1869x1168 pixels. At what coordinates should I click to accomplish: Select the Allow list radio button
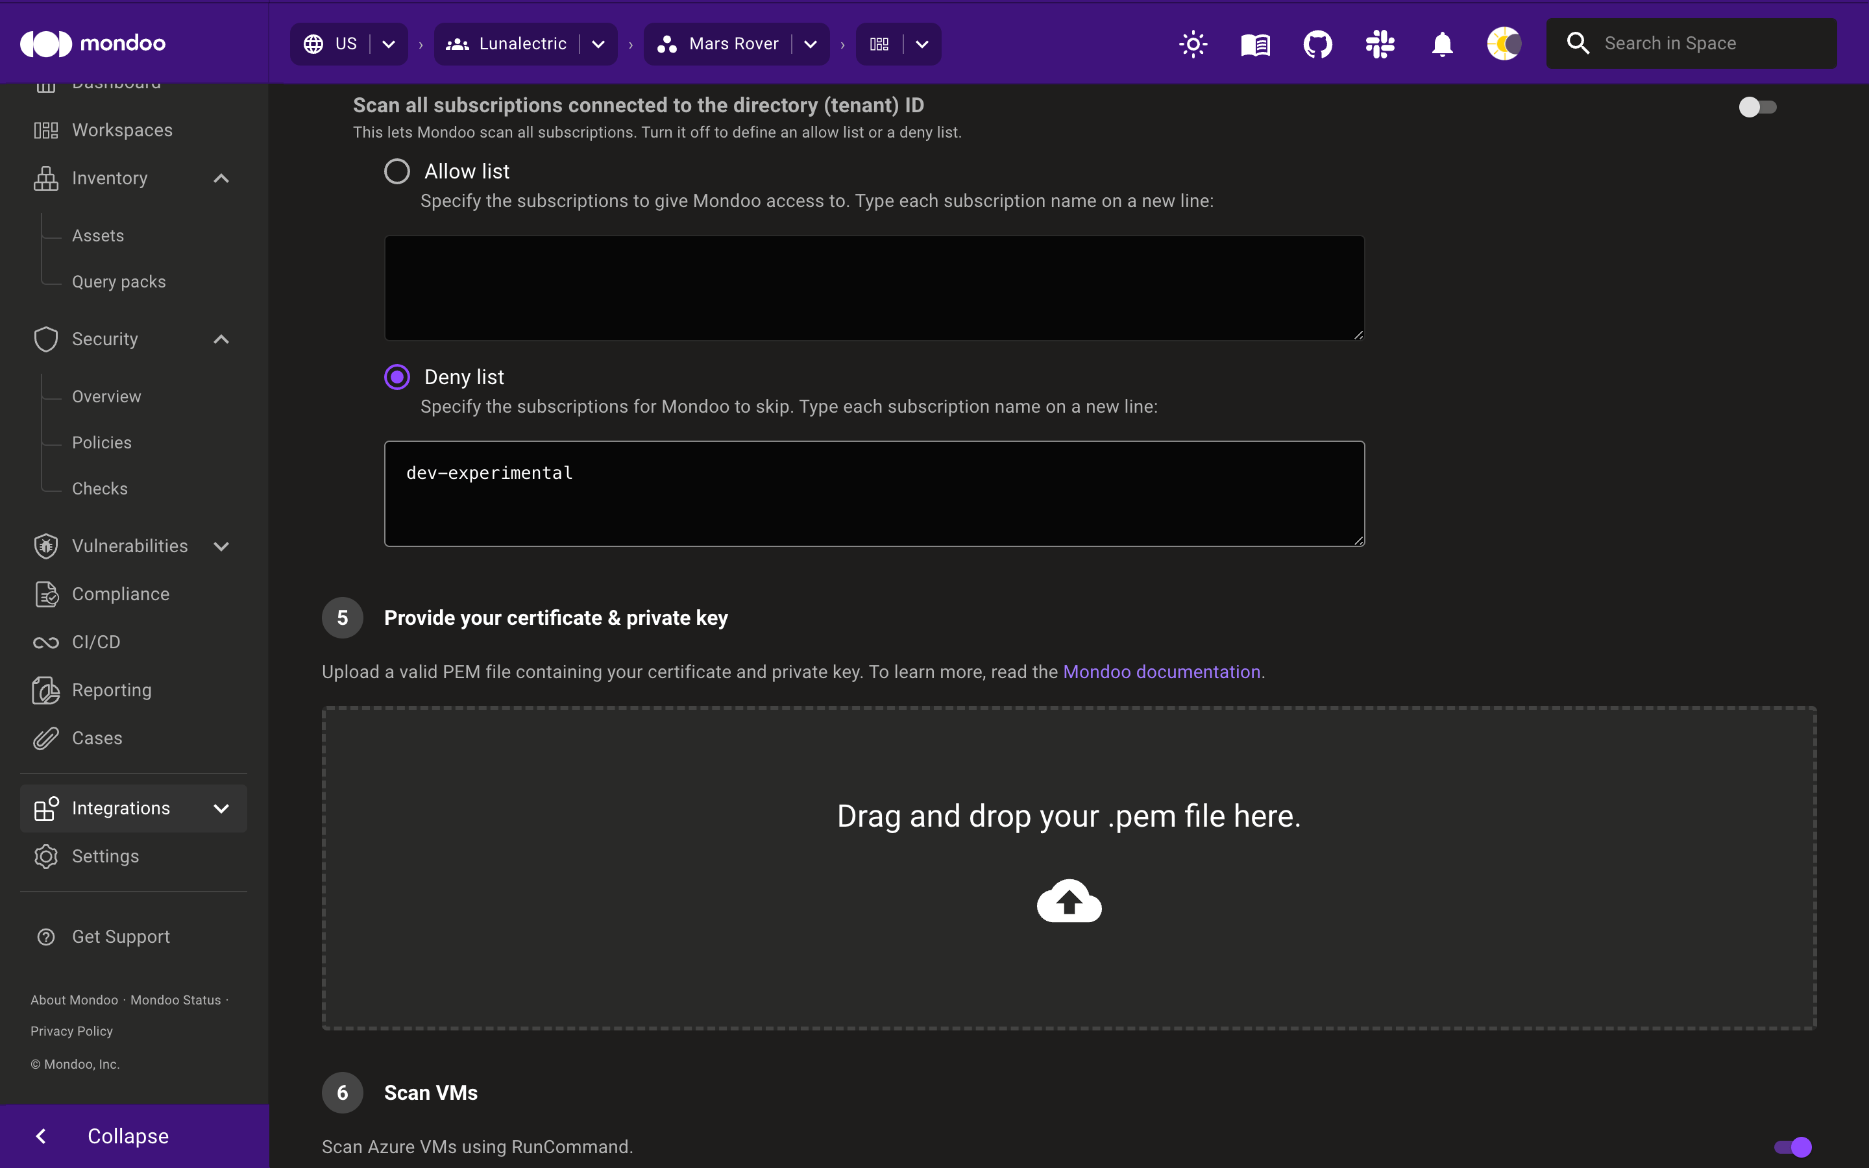[x=396, y=171]
